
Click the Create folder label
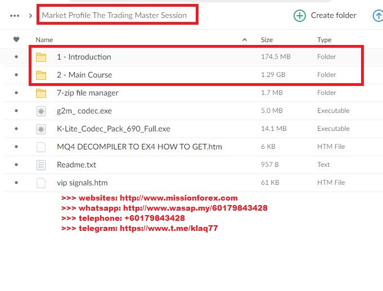tap(334, 15)
